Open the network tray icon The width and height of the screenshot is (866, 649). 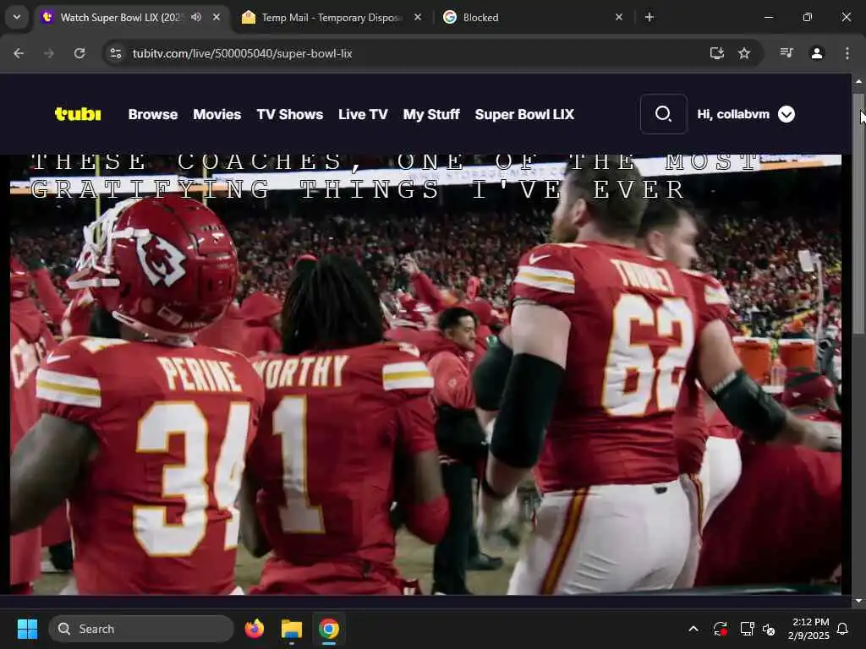[x=747, y=629]
